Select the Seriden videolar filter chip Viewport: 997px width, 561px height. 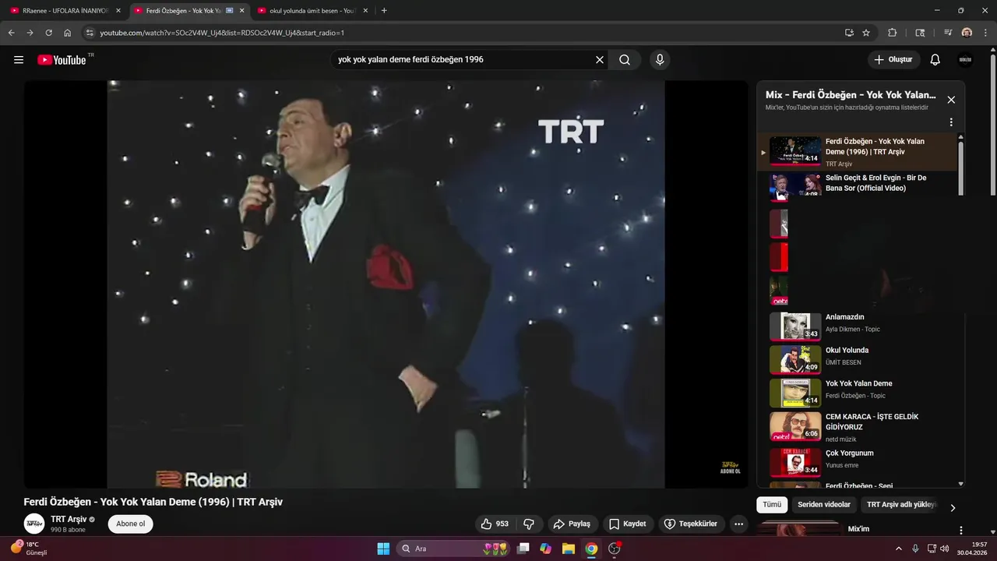click(824, 505)
